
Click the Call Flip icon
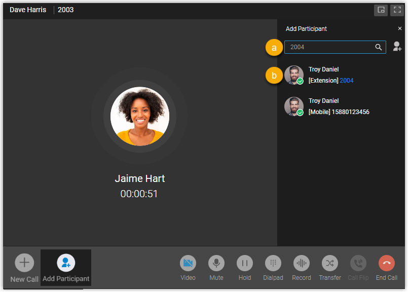[x=358, y=264]
